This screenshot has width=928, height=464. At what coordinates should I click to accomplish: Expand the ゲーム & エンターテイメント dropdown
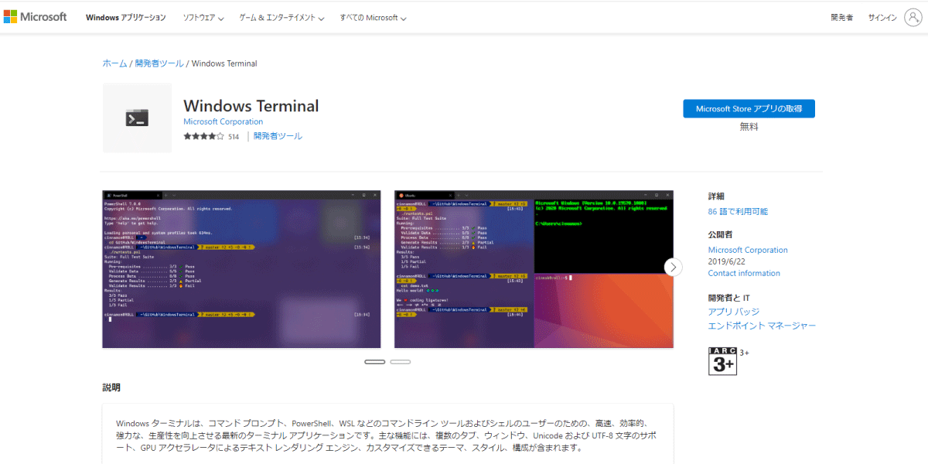281,18
